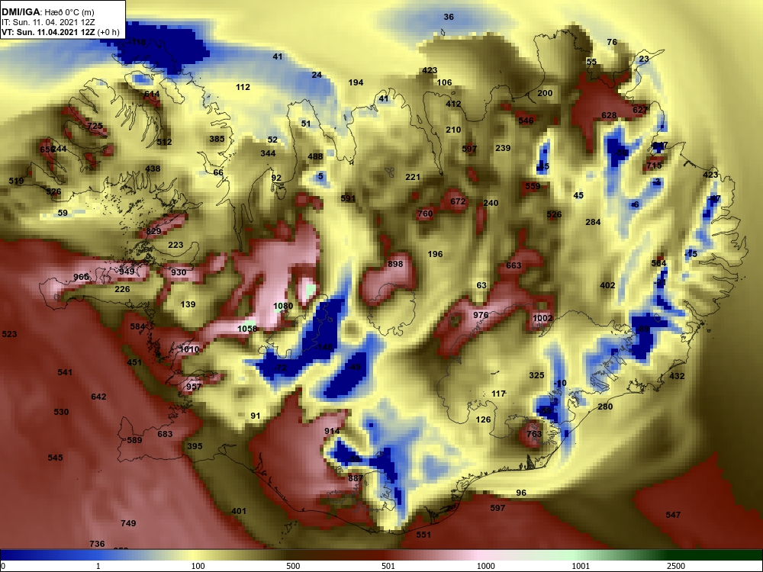The width and height of the screenshot is (763, 572).
Task: Select the map value '591'
Action: 348,198
